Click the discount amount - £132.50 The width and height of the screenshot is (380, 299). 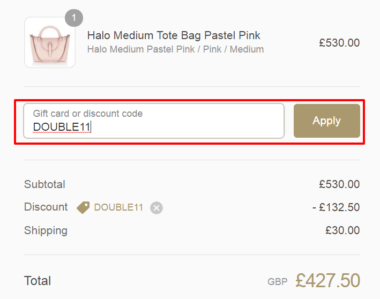(336, 207)
